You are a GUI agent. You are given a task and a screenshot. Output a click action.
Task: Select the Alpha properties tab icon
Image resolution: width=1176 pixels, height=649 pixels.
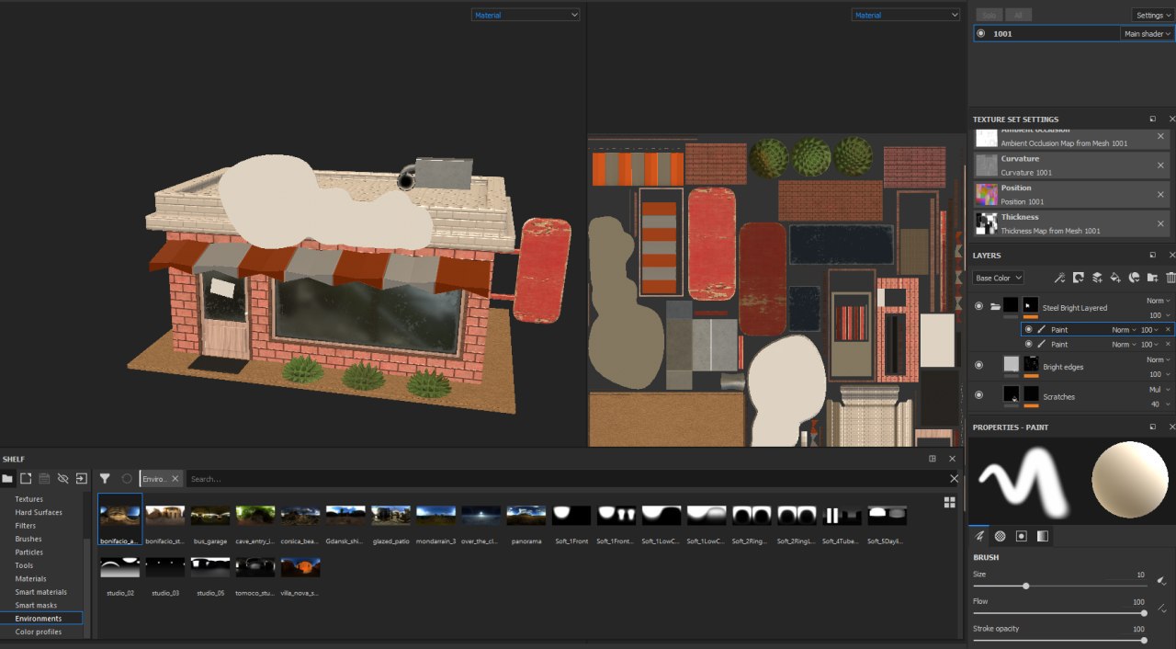1001,536
